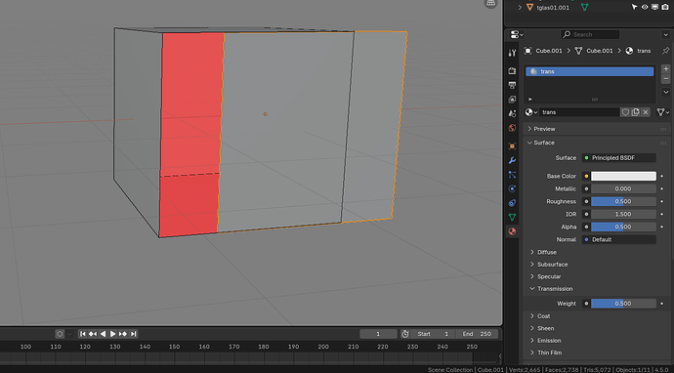Click the Roughness slider
The width and height of the screenshot is (674, 373).
tap(623, 201)
